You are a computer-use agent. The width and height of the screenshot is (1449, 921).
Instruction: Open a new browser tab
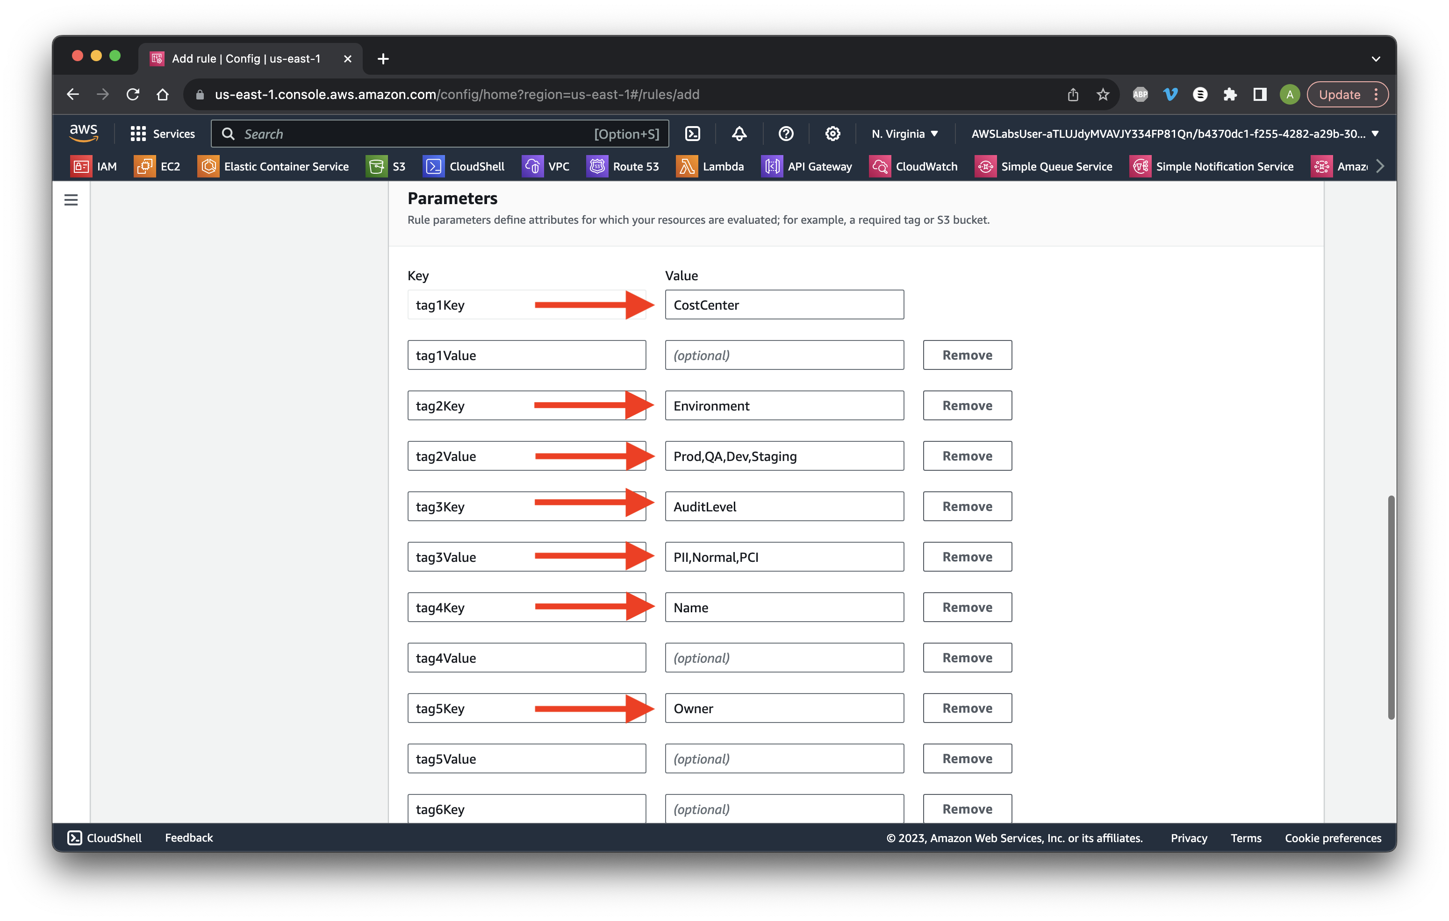(383, 58)
